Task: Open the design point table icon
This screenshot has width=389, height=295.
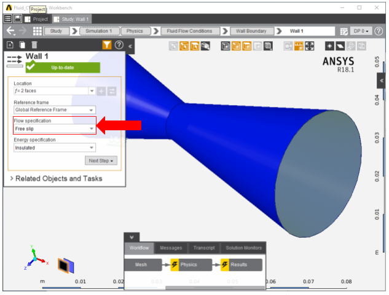Action: pos(344,31)
